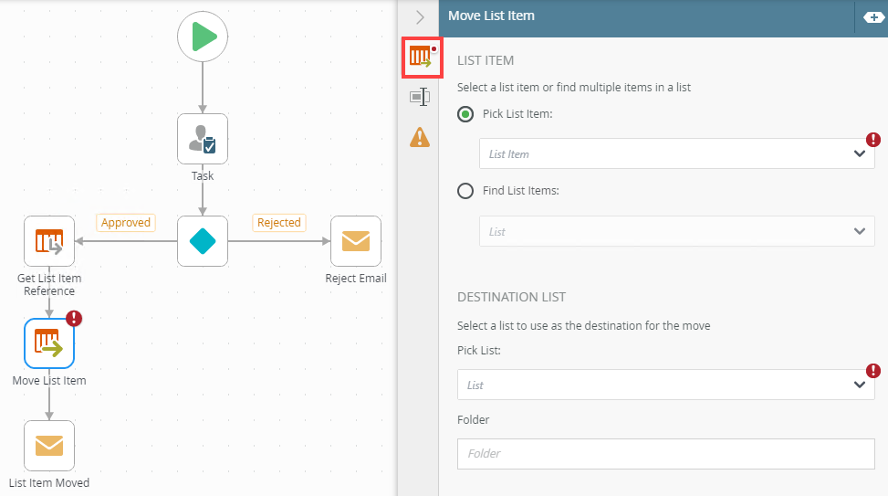Select the Find List Items radio button
Image resolution: width=888 pixels, height=496 pixels.
tap(465, 191)
